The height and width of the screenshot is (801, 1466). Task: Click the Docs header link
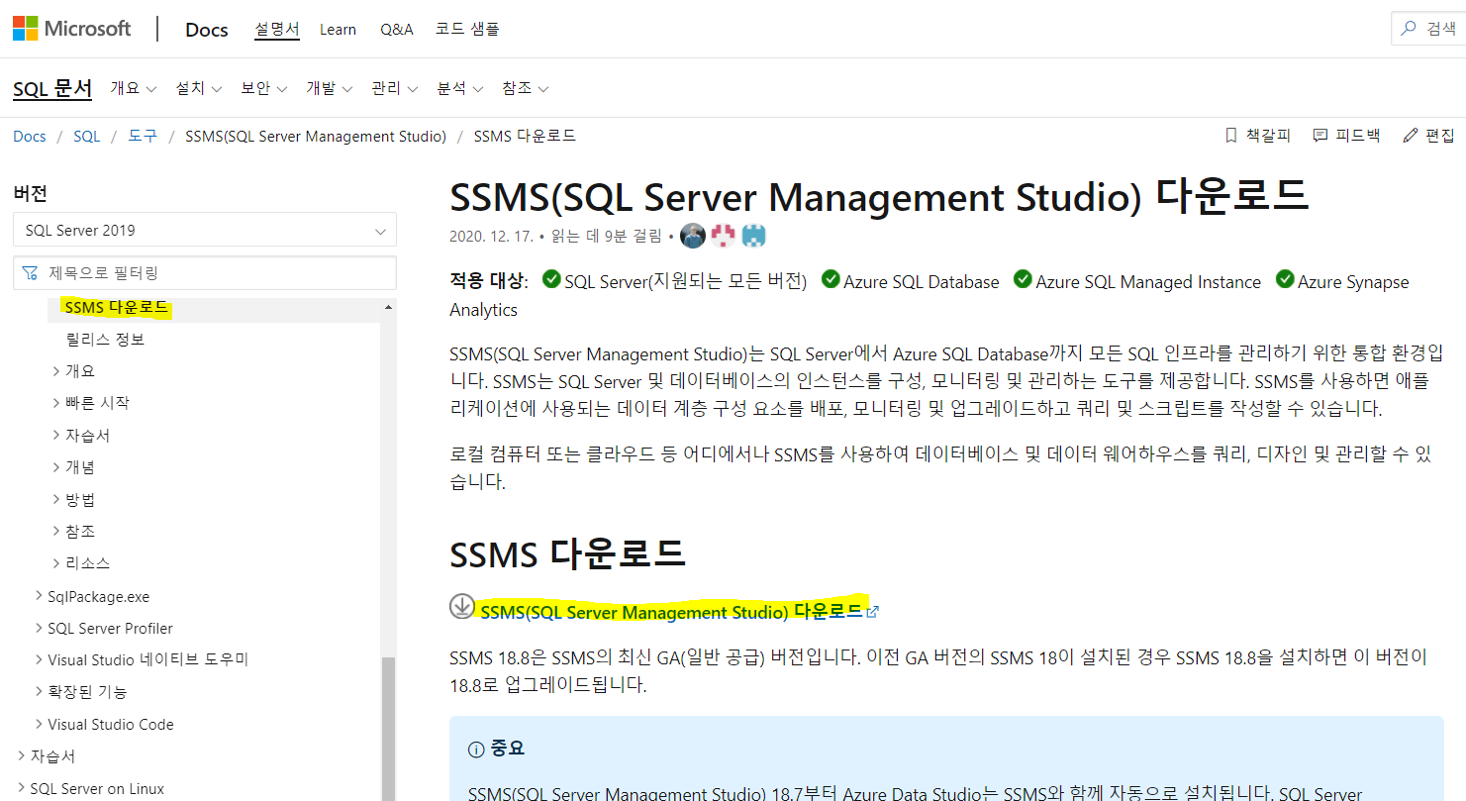(x=207, y=30)
